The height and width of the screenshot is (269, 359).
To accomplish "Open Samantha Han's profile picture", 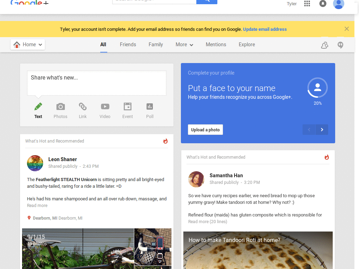I will pyautogui.click(x=196, y=179).
